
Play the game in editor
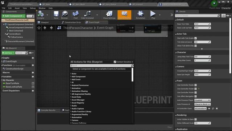click(x=153, y=15)
